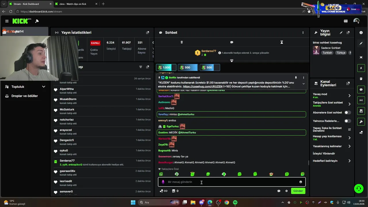The image size is (368, 207).
Task: Click the last 500 gift progress bar
Action: pos(210,67)
